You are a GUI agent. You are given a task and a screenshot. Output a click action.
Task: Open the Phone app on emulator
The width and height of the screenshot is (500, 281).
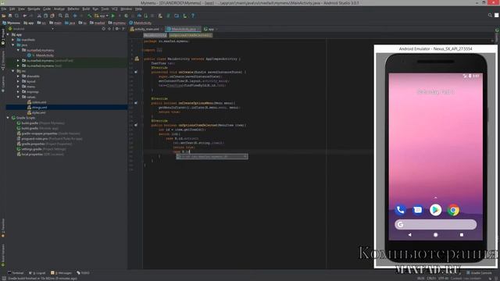(x=400, y=210)
